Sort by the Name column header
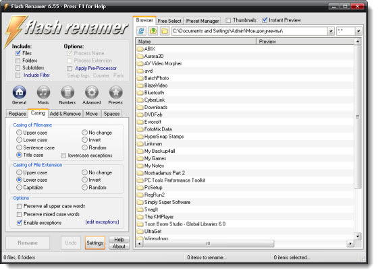The image size is (378, 274). pyautogui.click(x=196, y=42)
